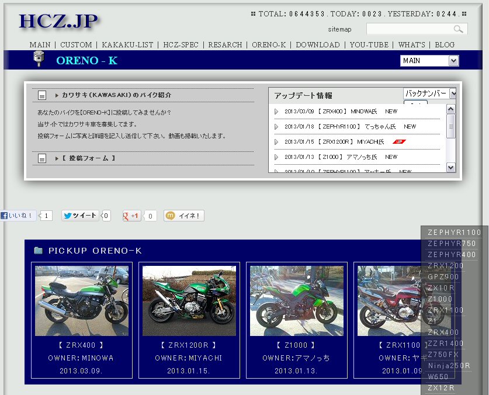Image resolution: width=489 pixels, height=395 pixels.
Task: Open the ZRX400 MINOWA bike photo
Action: (x=82, y=301)
